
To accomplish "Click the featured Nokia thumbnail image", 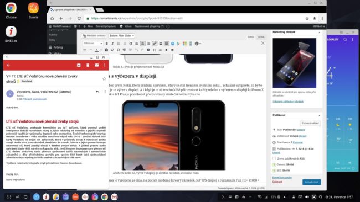I will (294, 63).
